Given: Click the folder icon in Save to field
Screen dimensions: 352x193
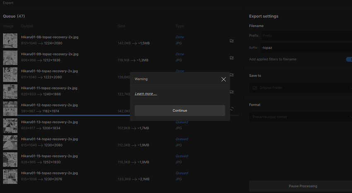Looking at the screenshot, I should [x=255, y=88].
